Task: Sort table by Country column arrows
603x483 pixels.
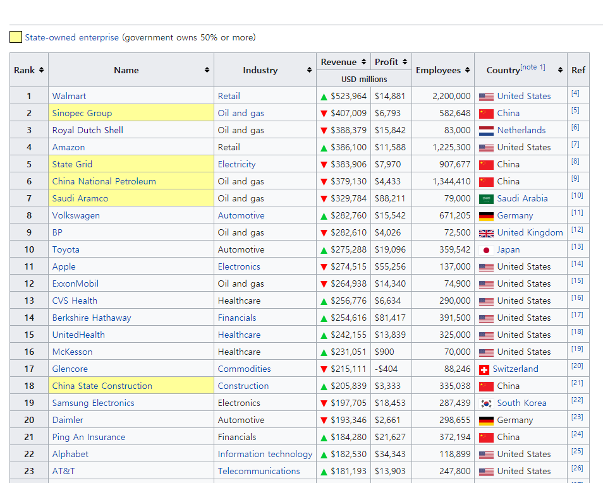Action: tap(560, 70)
